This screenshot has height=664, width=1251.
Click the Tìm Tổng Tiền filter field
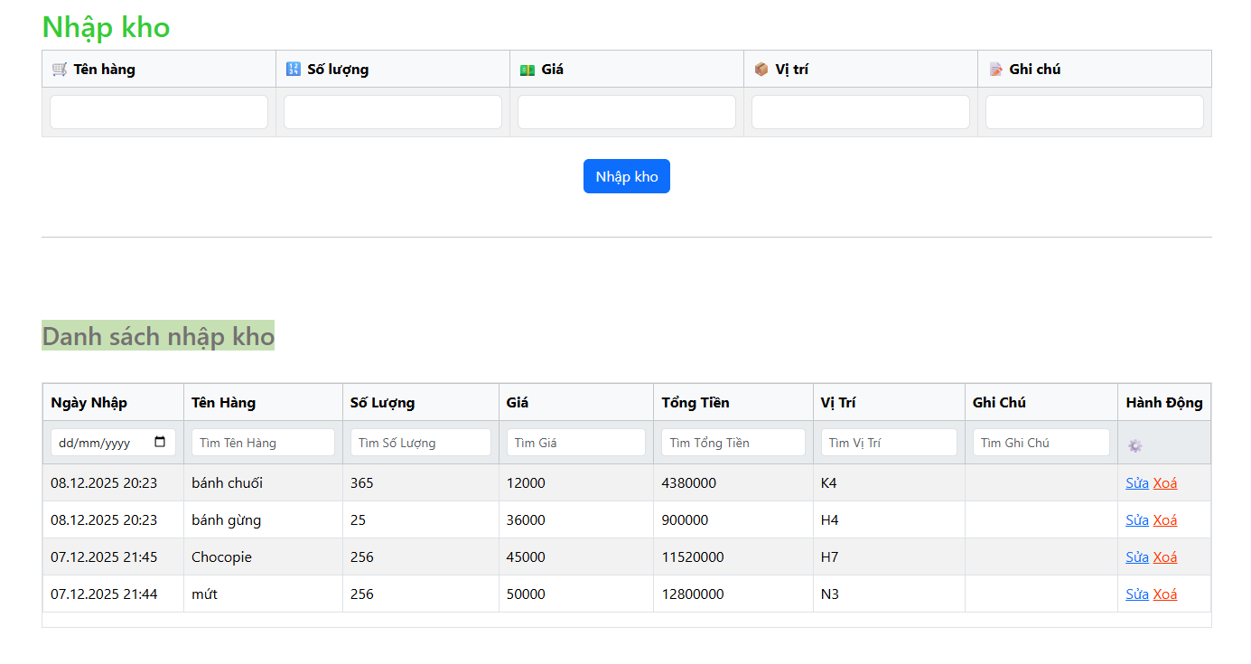tap(733, 443)
